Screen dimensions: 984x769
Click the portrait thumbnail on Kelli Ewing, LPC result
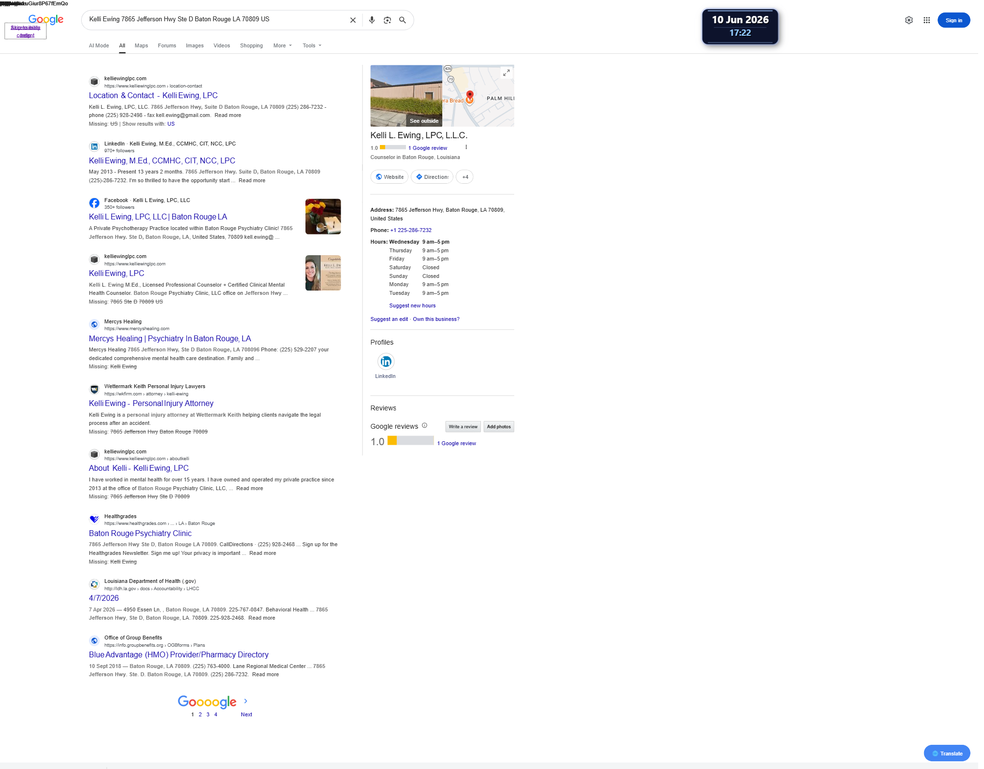[323, 273]
